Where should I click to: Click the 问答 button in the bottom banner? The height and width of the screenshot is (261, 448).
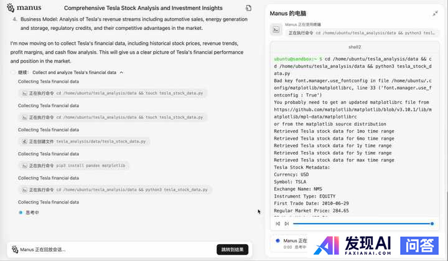[419, 245]
